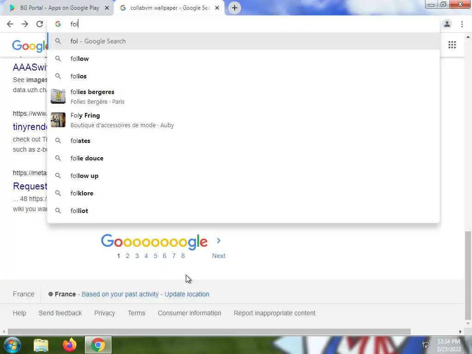Switch to the collabvm wallpaper search tab
The image size is (472, 354).
point(170,8)
